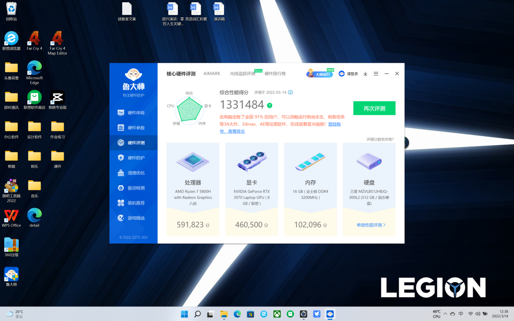Select the 办公软件 folder
The image size is (514, 321).
click(11, 129)
